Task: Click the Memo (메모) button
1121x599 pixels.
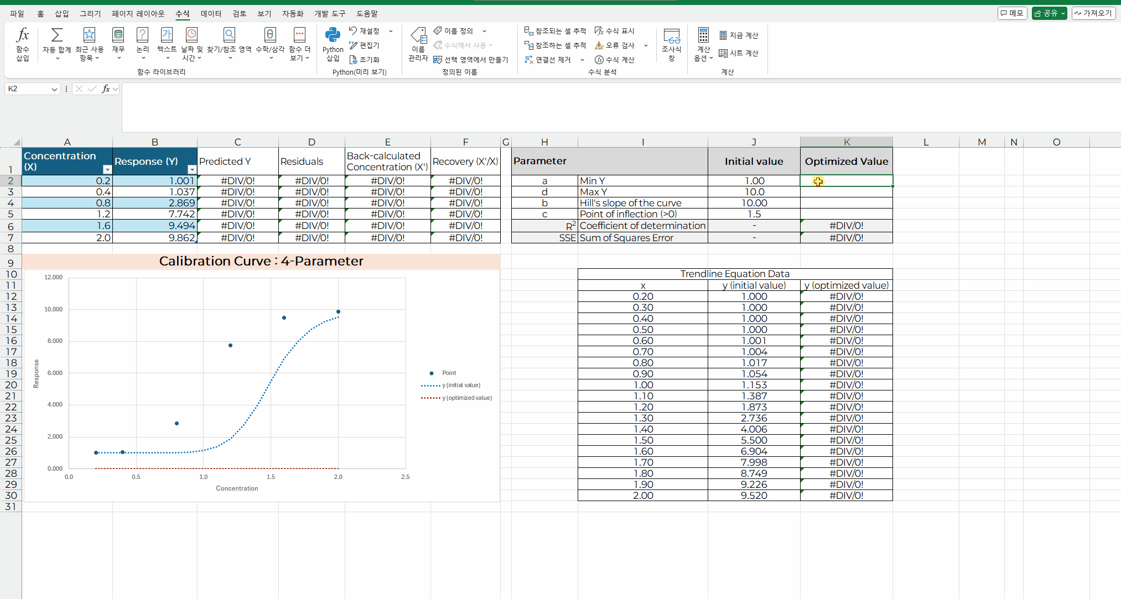Action: click(1012, 13)
